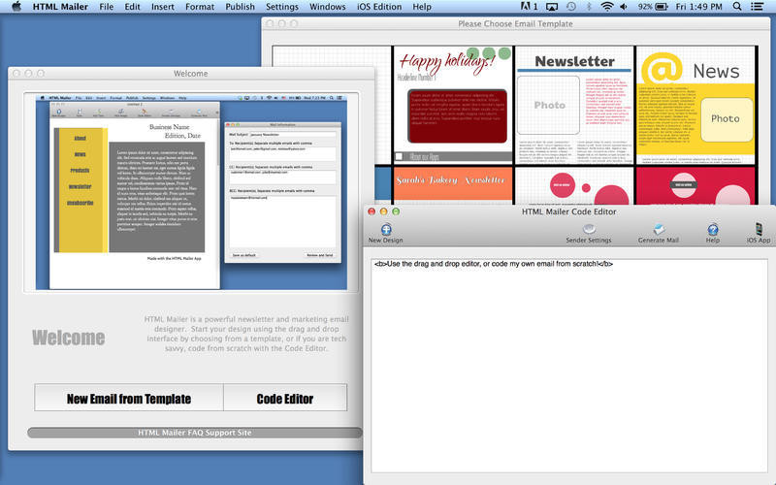Click the Wi-Fi status icon
This screenshot has width=776, height=485.
[606, 7]
